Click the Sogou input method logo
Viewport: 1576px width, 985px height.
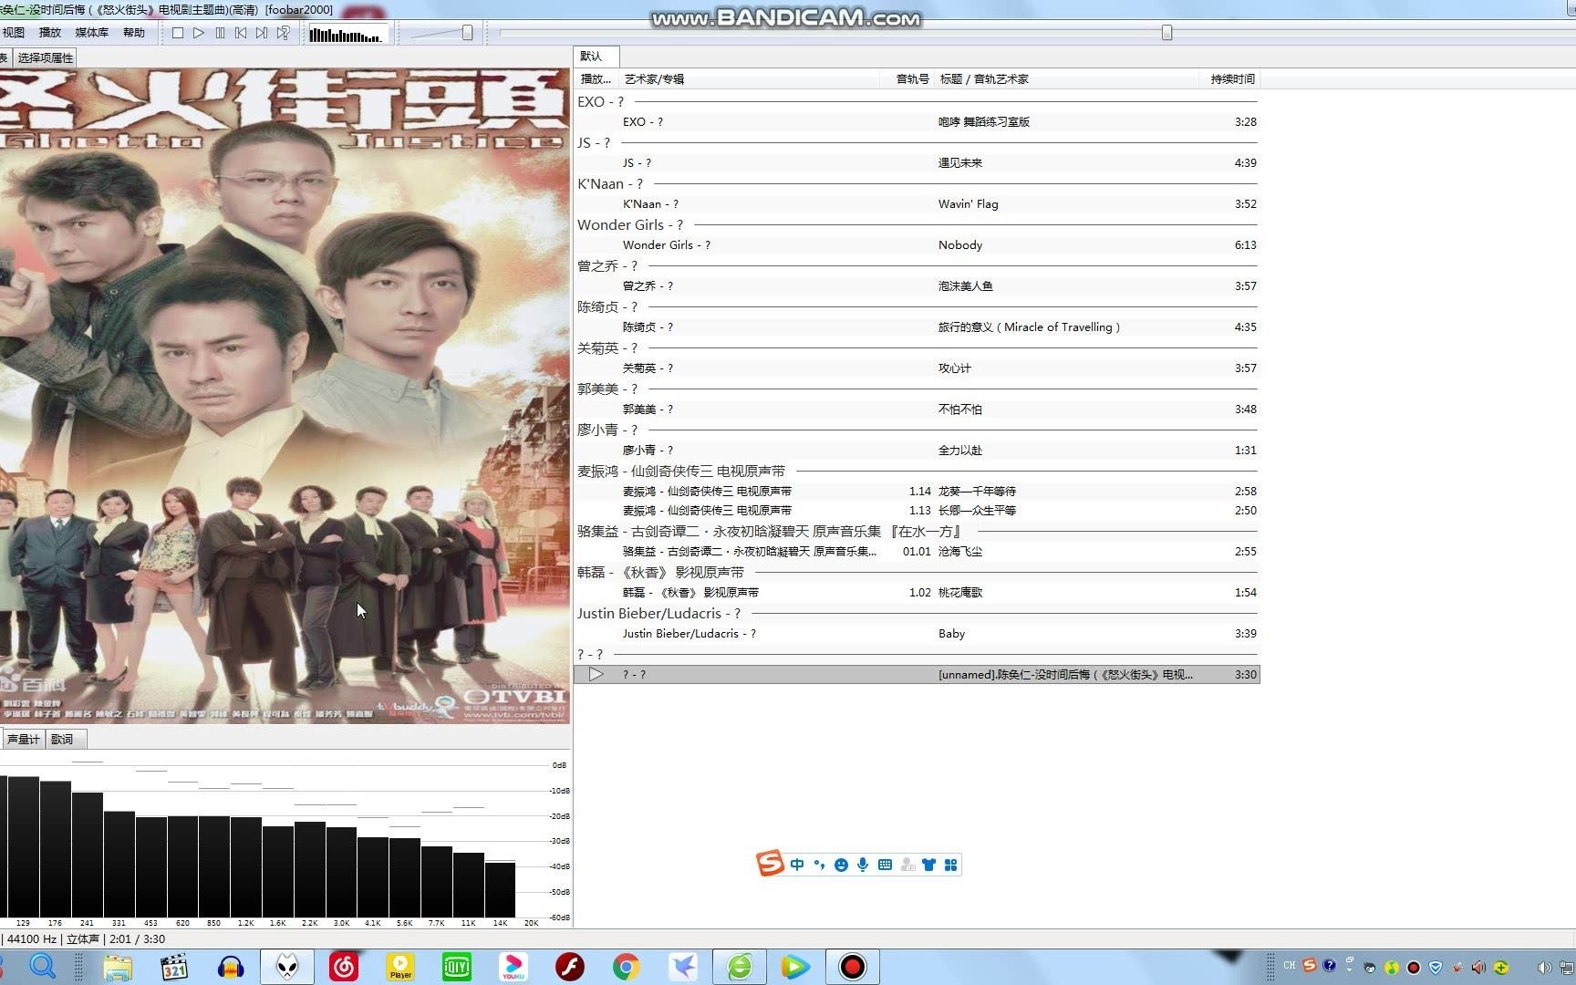(770, 864)
